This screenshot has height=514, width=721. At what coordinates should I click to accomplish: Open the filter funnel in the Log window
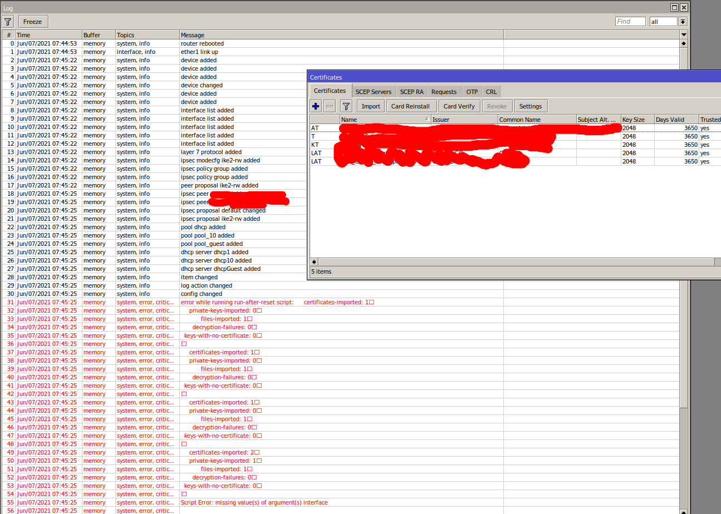click(7, 21)
